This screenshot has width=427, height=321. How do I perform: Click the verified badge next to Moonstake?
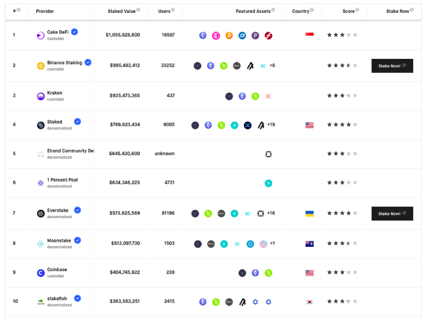[x=78, y=240]
